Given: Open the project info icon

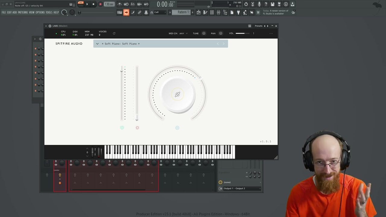Looking at the screenshot, I should tap(286, 4).
